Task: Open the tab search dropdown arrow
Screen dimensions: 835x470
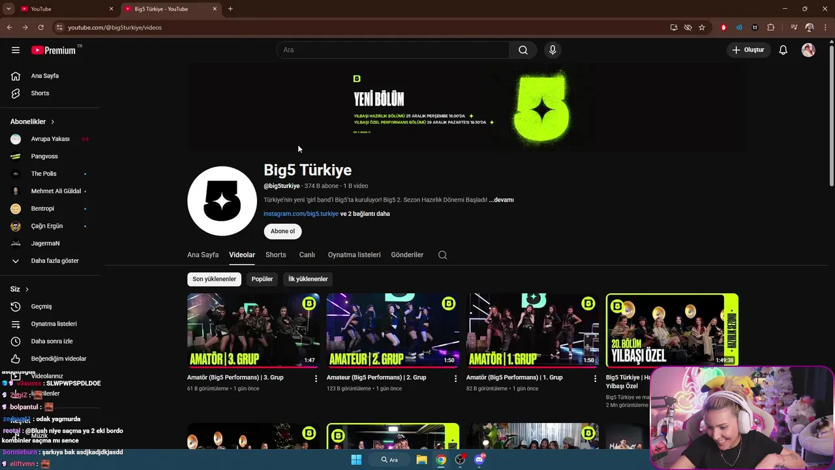Action: pyautogui.click(x=8, y=8)
